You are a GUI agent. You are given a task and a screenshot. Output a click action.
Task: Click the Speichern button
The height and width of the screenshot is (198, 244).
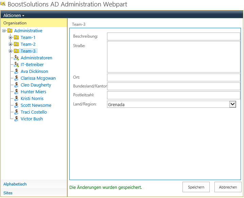(196, 187)
